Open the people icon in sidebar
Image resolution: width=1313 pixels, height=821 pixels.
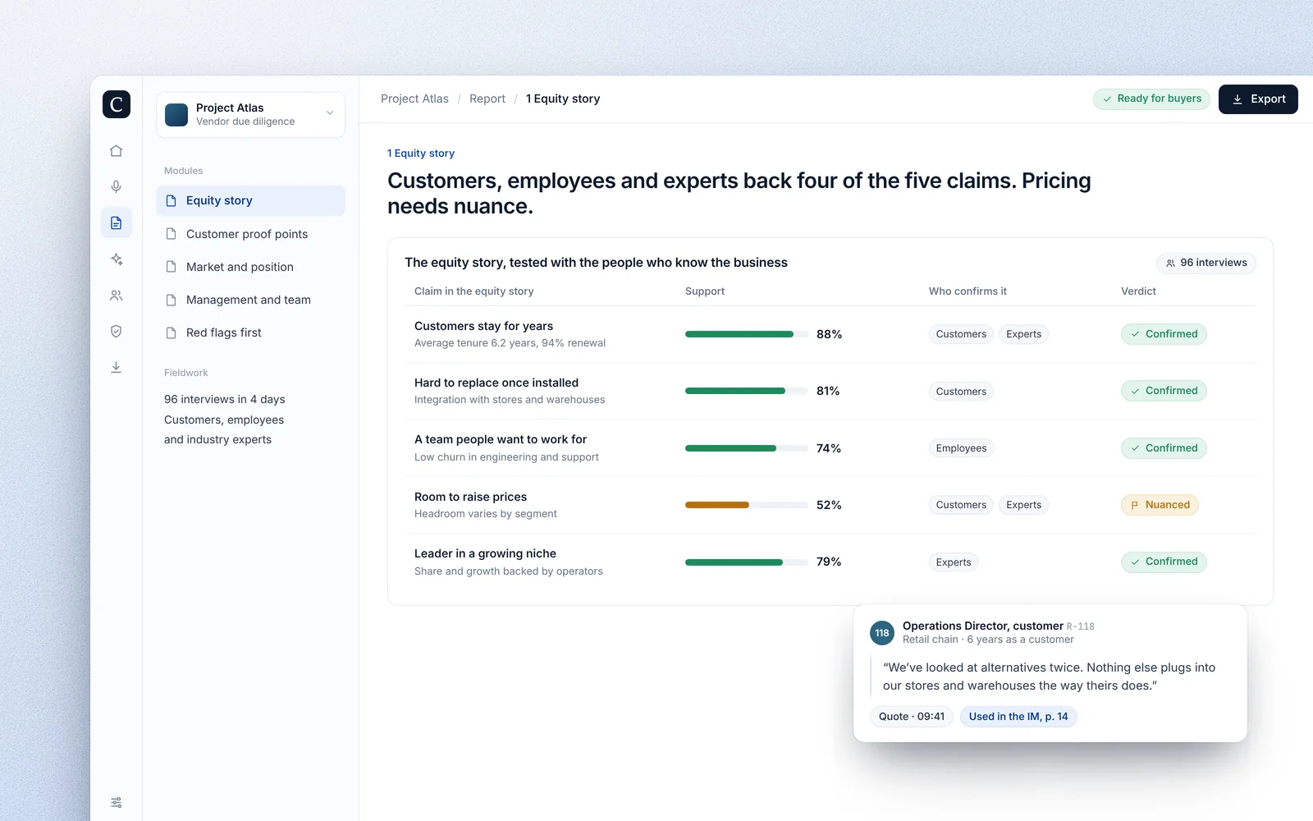click(117, 296)
